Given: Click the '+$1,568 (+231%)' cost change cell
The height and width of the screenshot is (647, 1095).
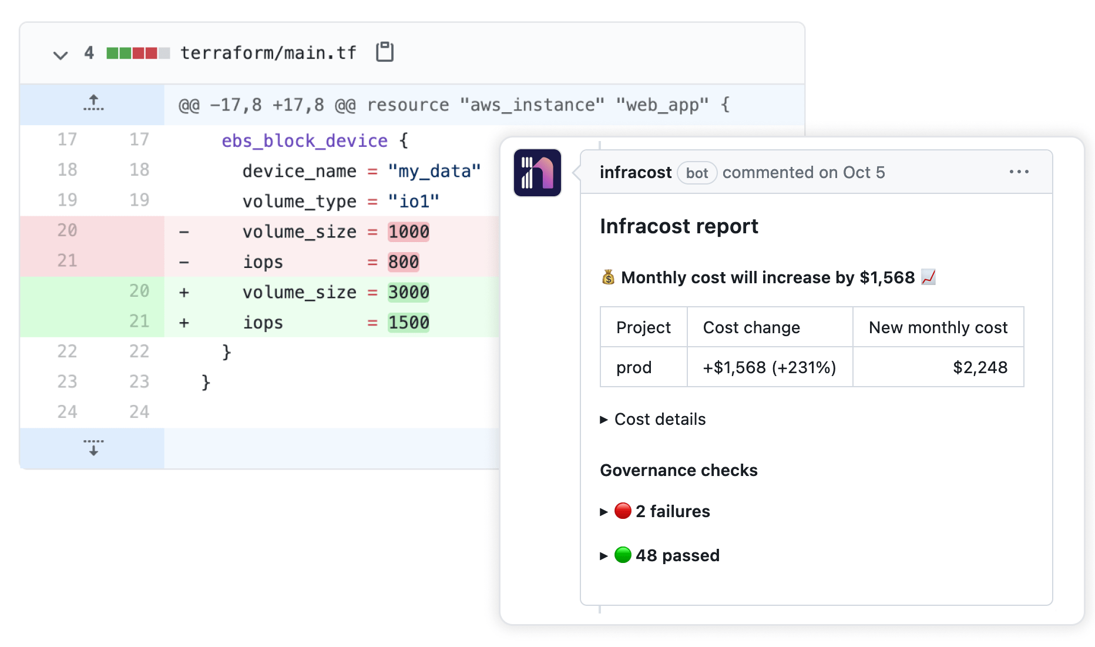Looking at the screenshot, I should click(770, 367).
